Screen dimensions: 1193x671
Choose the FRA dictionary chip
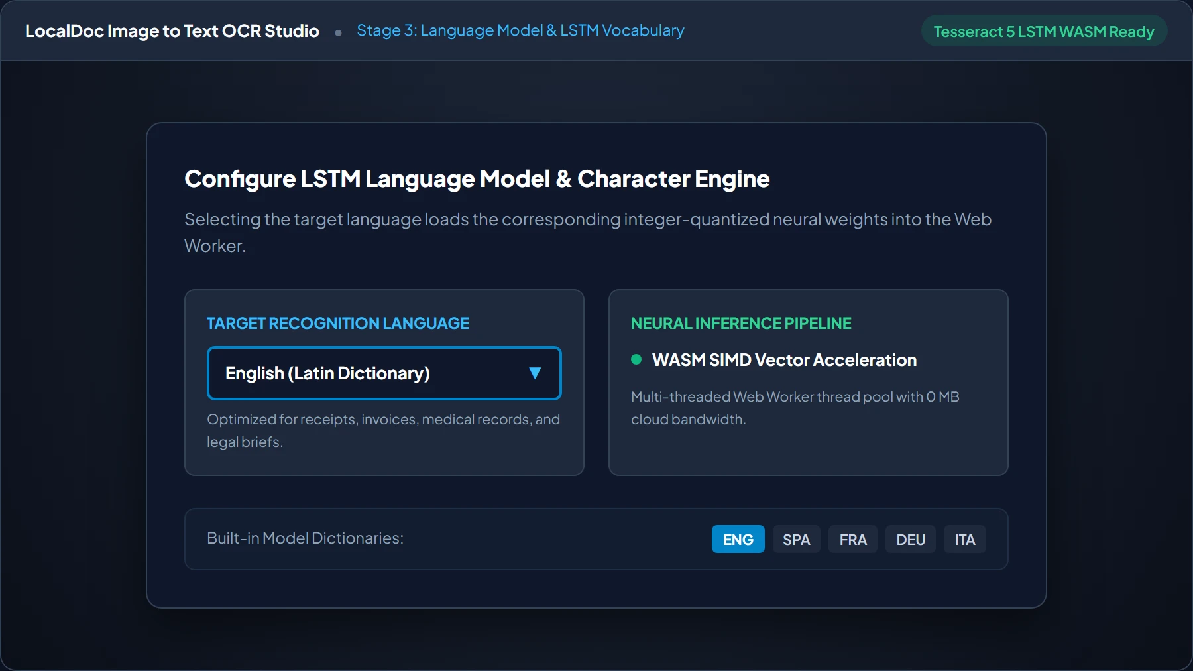coord(853,539)
